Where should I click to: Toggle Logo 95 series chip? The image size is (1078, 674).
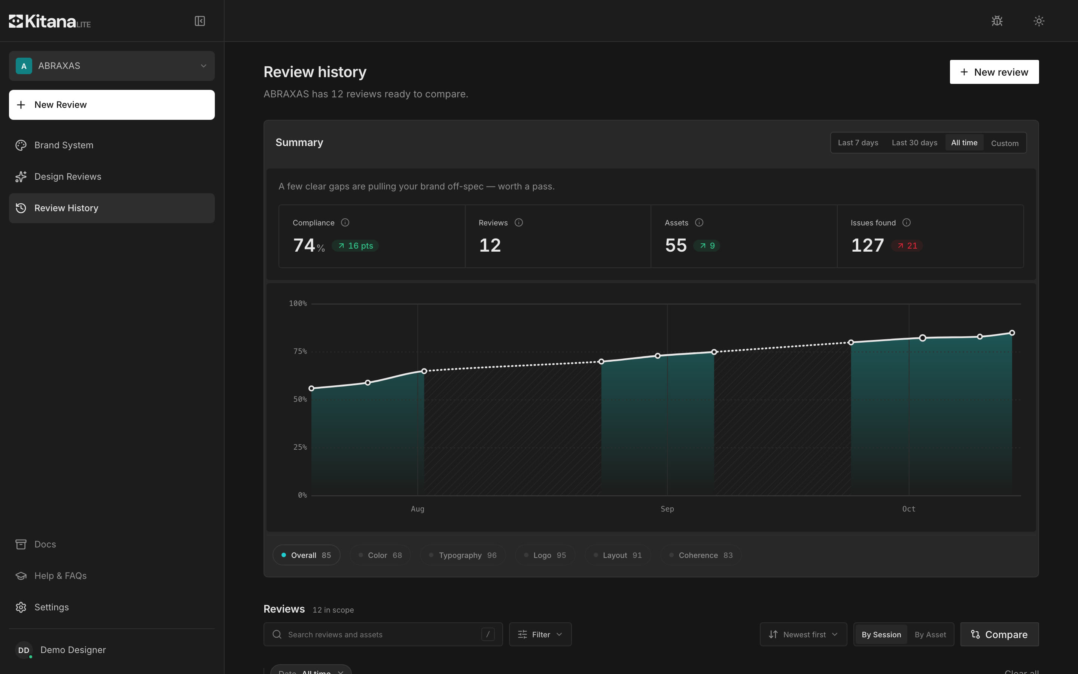545,555
